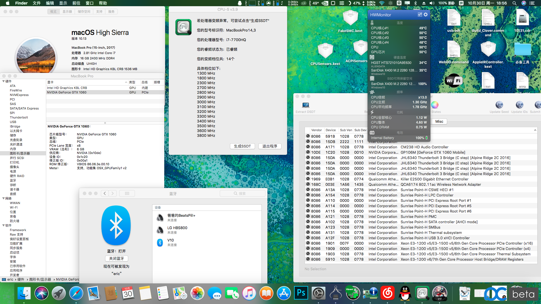Open 窗口 menu in menu bar
The image size is (541, 304).
(x=90, y=3)
